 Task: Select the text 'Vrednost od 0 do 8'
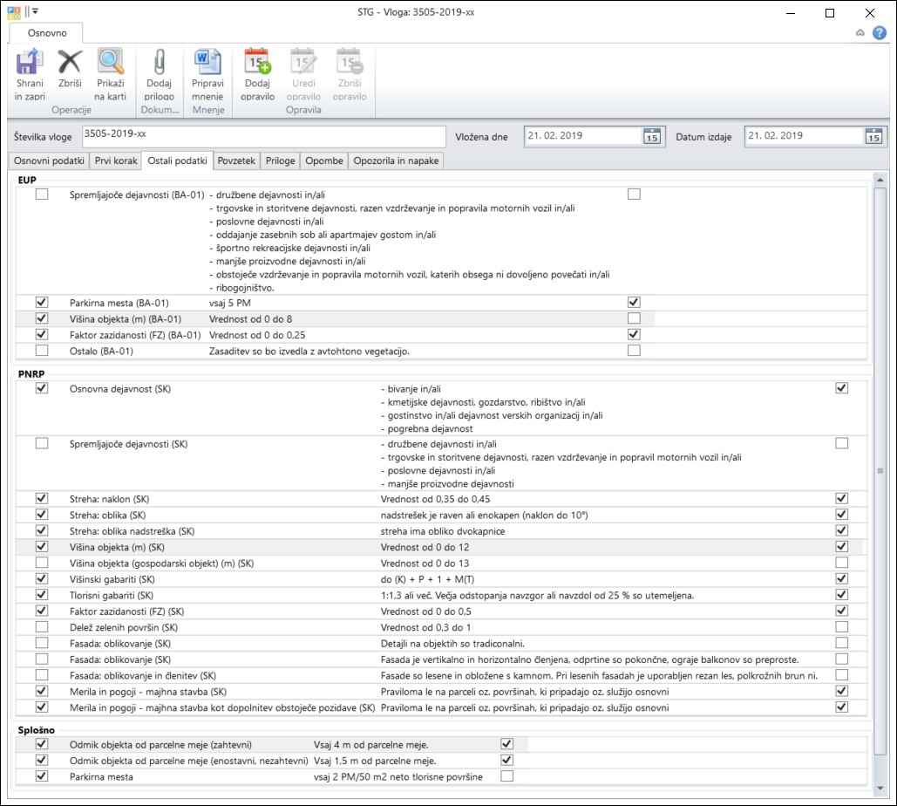[250, 319]
